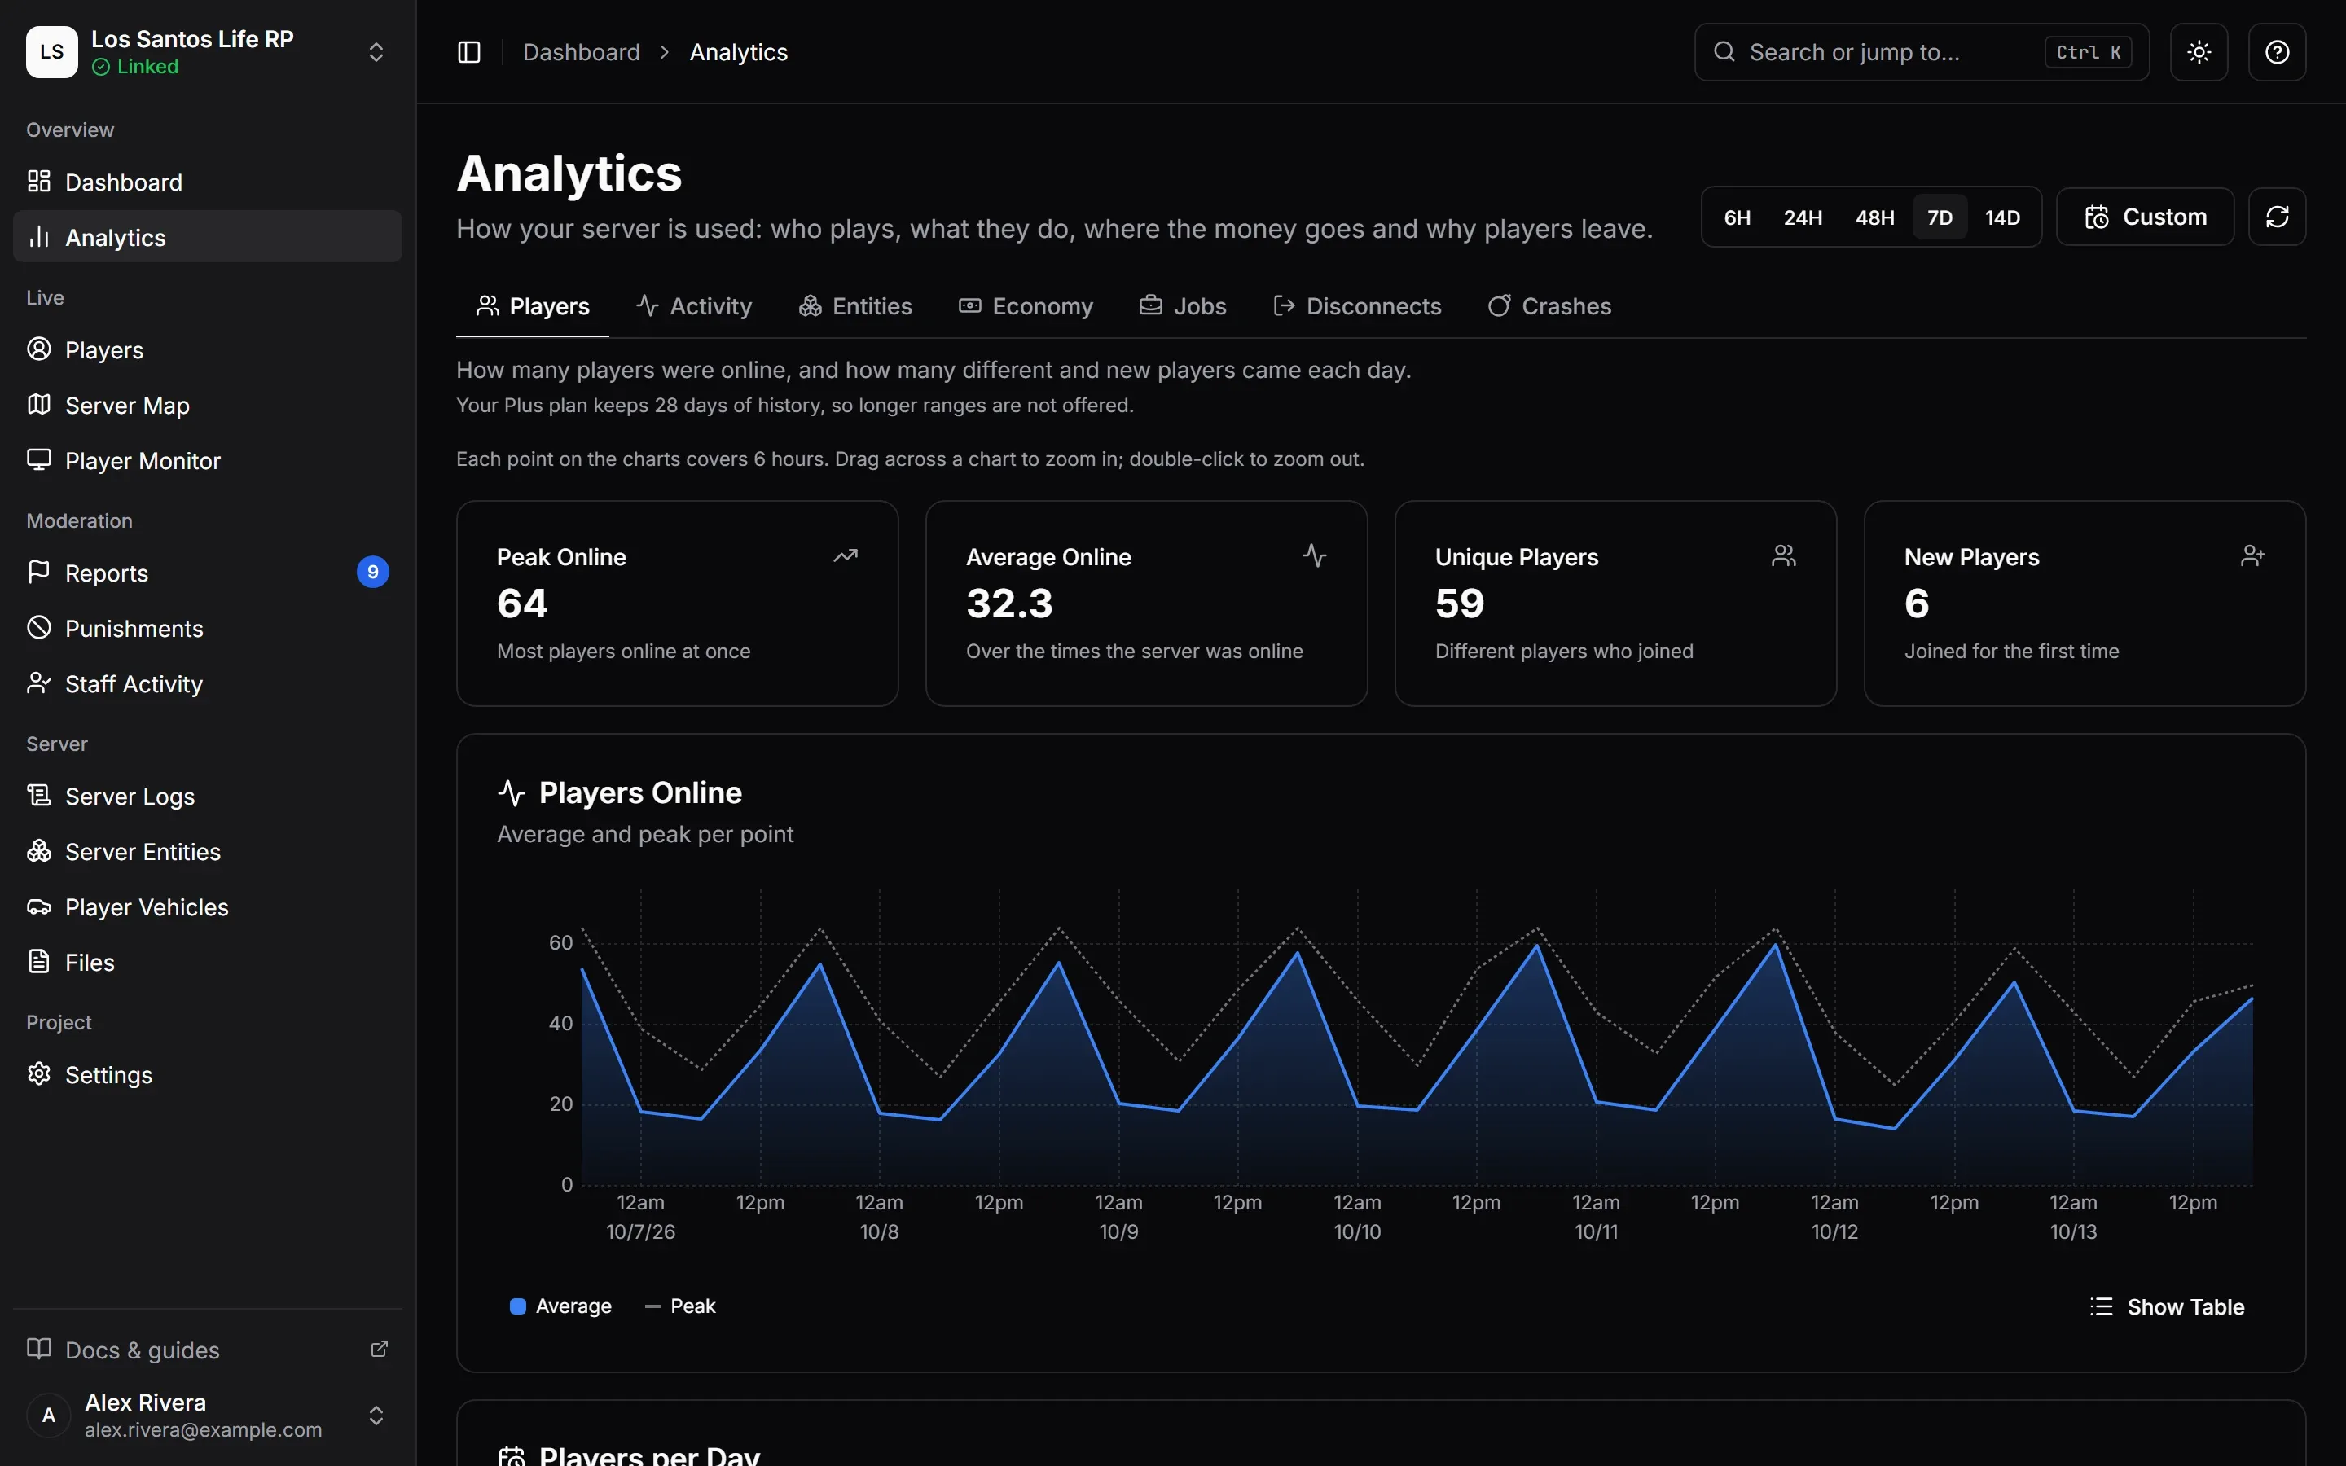Select the 14D time range

coord(2002,217)
